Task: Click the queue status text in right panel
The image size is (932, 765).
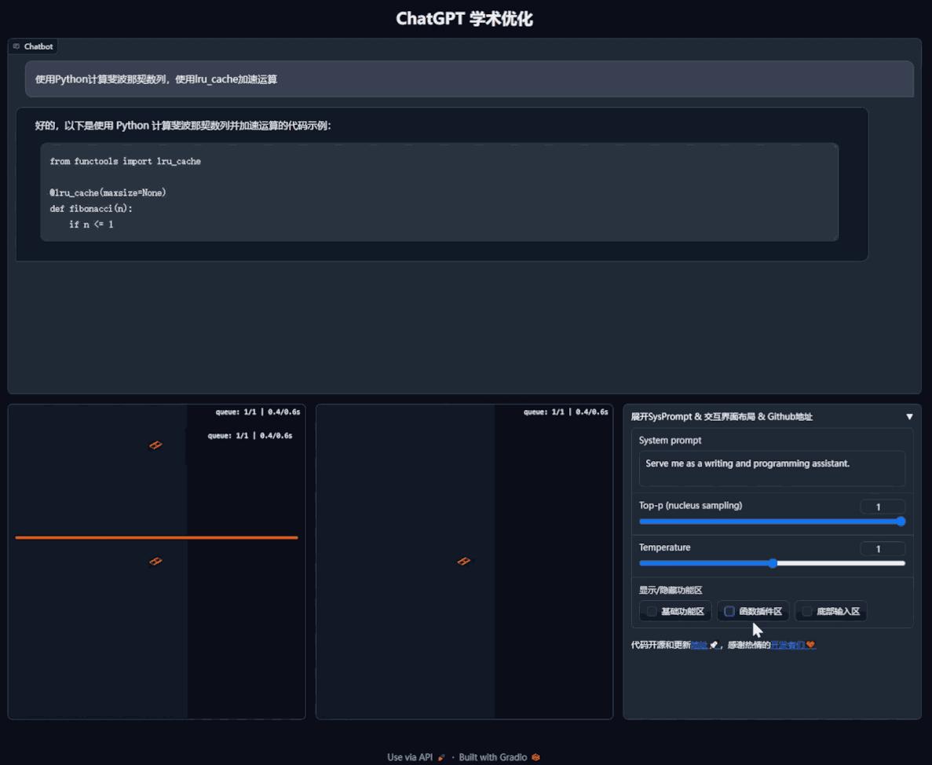Action: pyautogui.click(x=565, y=412)
